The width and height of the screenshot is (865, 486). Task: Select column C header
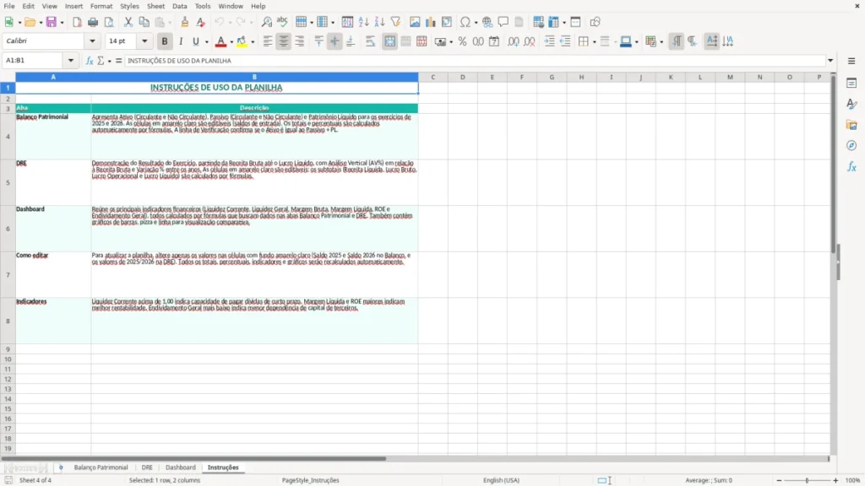433,77
